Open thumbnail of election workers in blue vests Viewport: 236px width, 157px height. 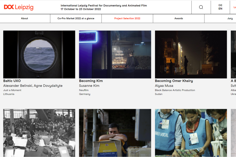tap(191, 133)
